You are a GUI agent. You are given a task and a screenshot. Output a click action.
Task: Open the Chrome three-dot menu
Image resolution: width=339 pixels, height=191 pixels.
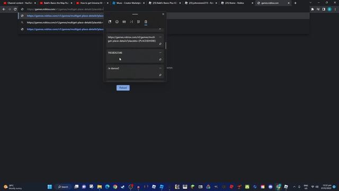(x=335, y=10)
